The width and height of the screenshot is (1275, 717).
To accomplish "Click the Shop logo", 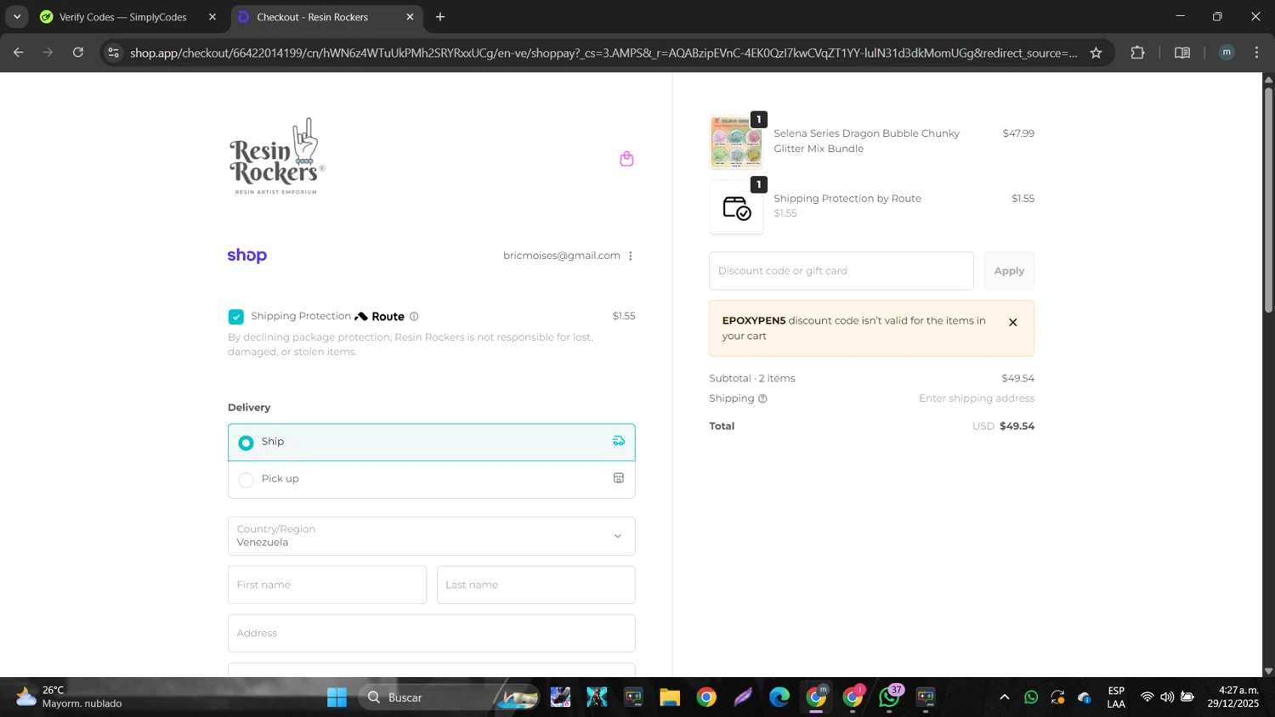I will coord(247,256).
